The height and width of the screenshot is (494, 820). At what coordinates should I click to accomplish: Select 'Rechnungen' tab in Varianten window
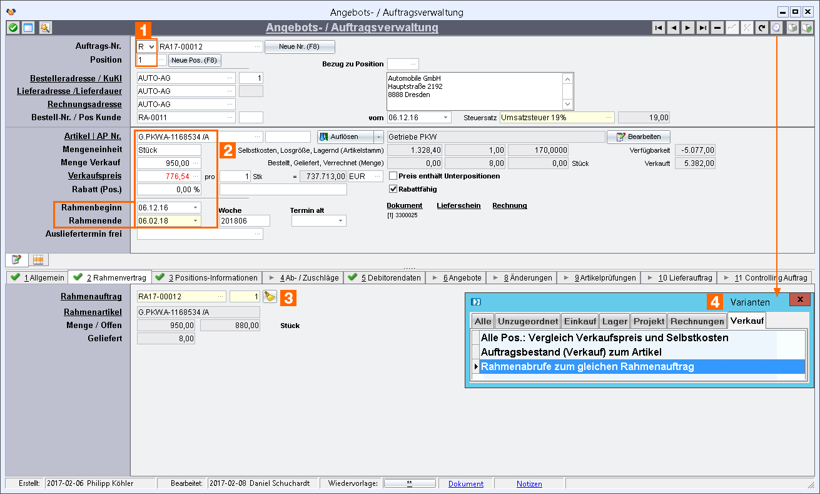pyautogui.click(x=697, y=321)
